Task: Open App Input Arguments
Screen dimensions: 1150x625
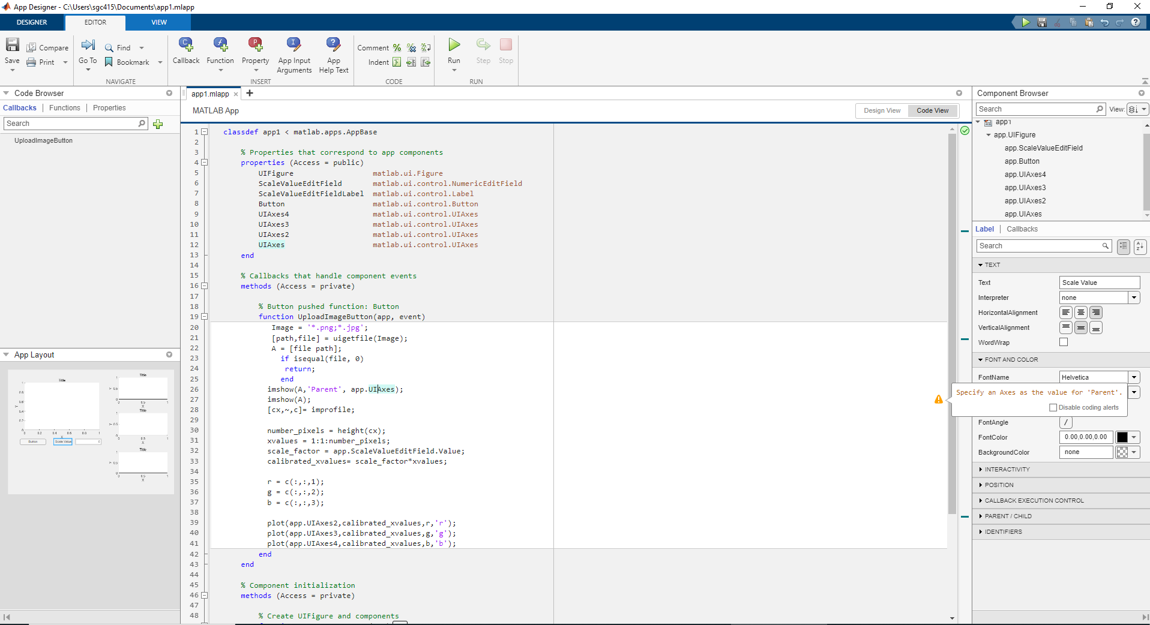Action: click(294, 45)
